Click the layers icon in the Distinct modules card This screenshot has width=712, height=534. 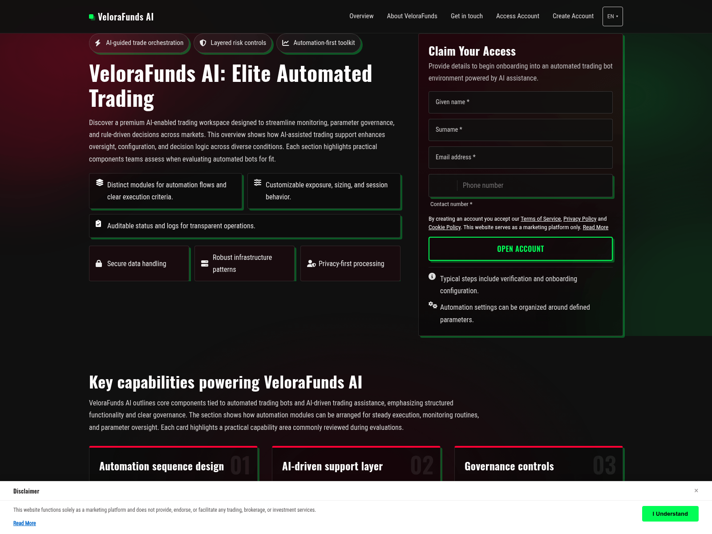coord(100,182)
